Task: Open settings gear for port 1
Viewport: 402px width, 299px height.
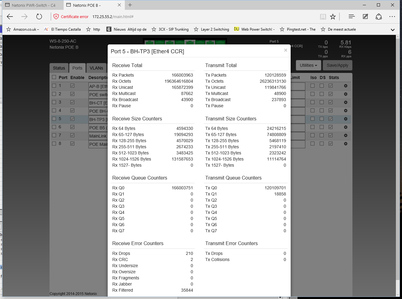Action: (346, 86)
